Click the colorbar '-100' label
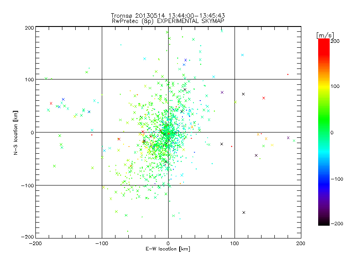The image size is (354, 265). click(337, 179)
